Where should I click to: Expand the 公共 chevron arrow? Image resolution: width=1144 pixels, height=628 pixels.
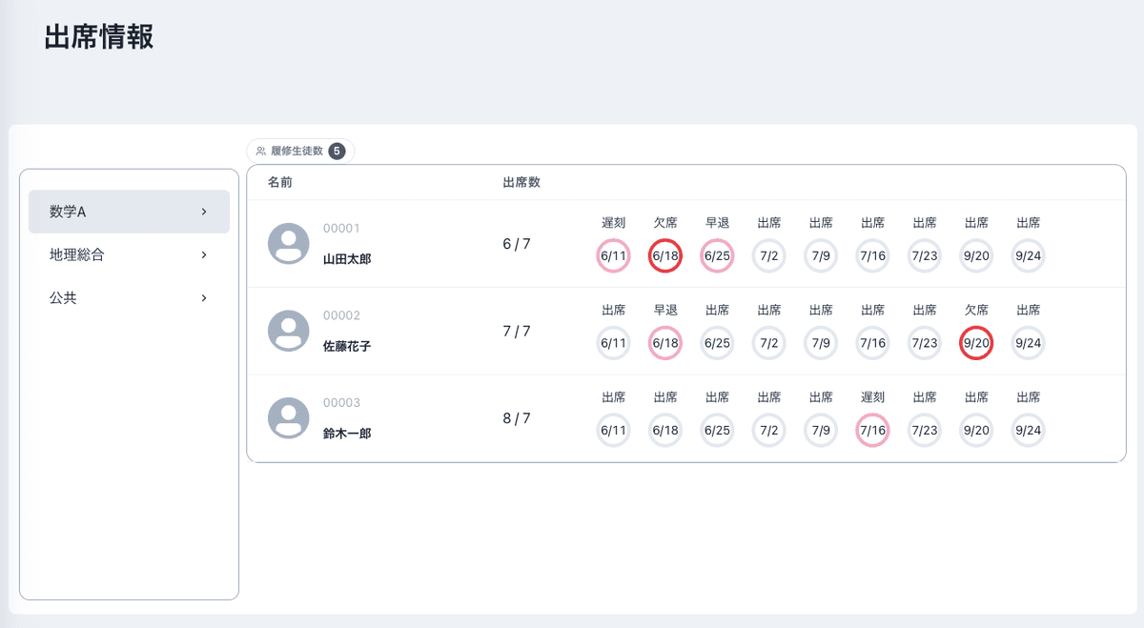point(204,298)
